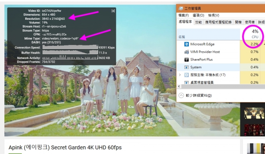Click the Apink Secret Garden video title

pos(65,147)
